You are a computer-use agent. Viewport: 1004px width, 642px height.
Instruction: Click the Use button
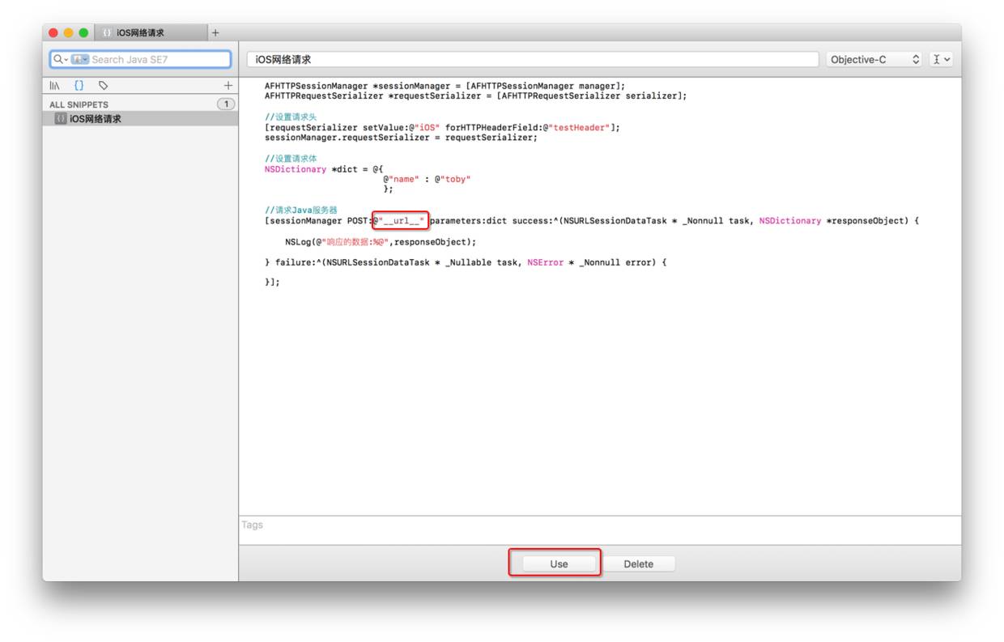click(x=559, y=564)
